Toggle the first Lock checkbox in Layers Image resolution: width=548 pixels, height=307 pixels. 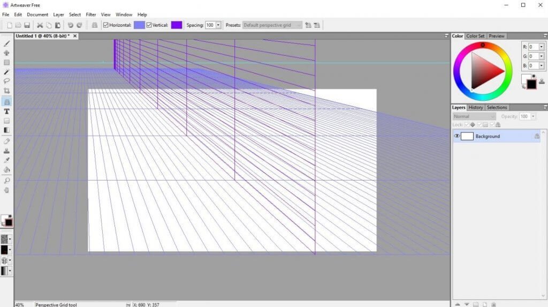pyautogui.click(x=467, y=125)
